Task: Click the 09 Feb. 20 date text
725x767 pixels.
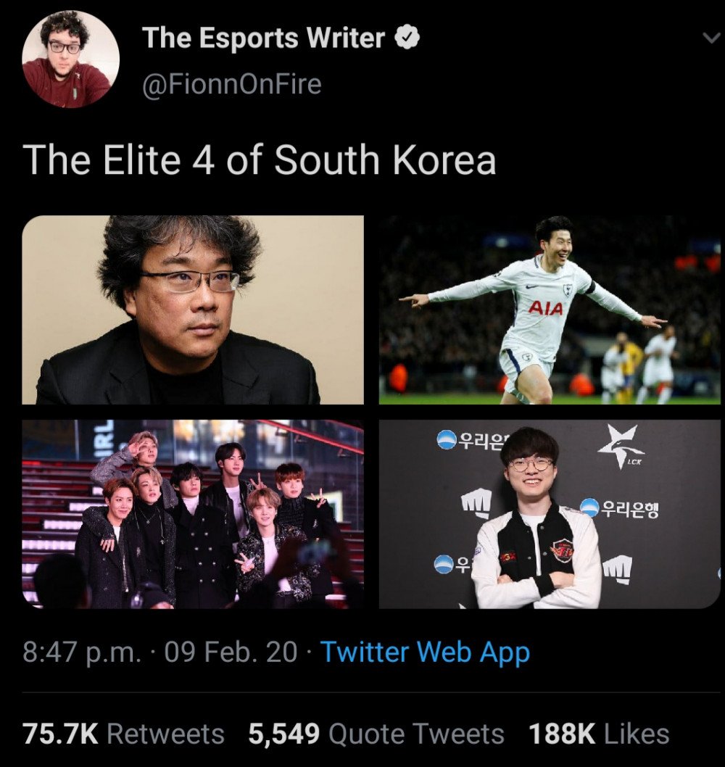Action: (x=231, y=652)
